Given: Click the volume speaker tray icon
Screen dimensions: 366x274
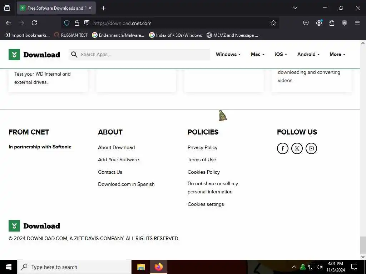Looking at the screenshot, I should tap(319, 267).
